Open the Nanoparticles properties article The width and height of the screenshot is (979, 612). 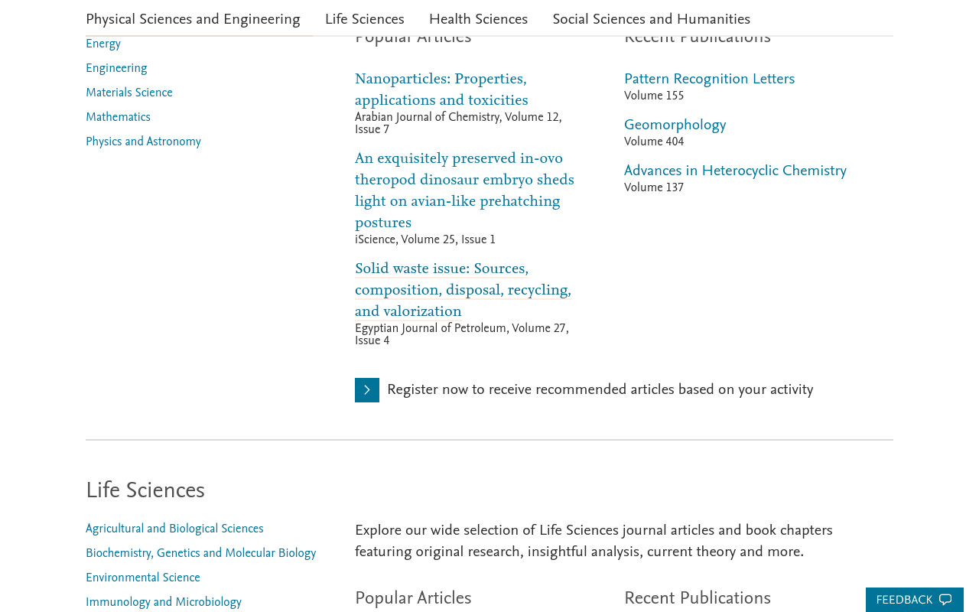click(x=441, y=90)
